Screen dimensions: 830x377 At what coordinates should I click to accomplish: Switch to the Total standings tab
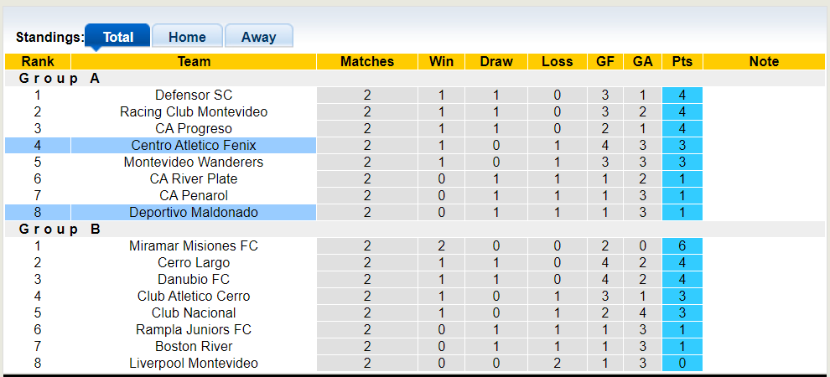point(118,37)
